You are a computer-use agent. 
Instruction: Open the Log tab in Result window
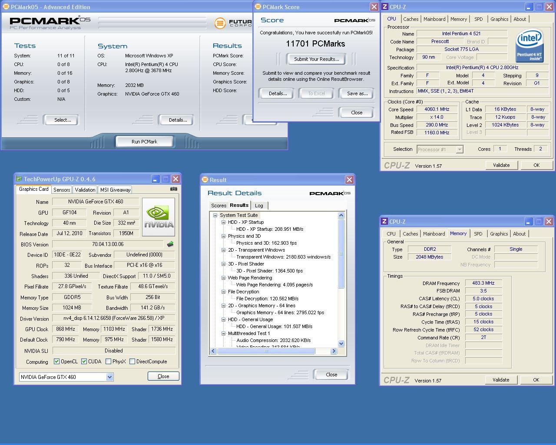point(259,206)
